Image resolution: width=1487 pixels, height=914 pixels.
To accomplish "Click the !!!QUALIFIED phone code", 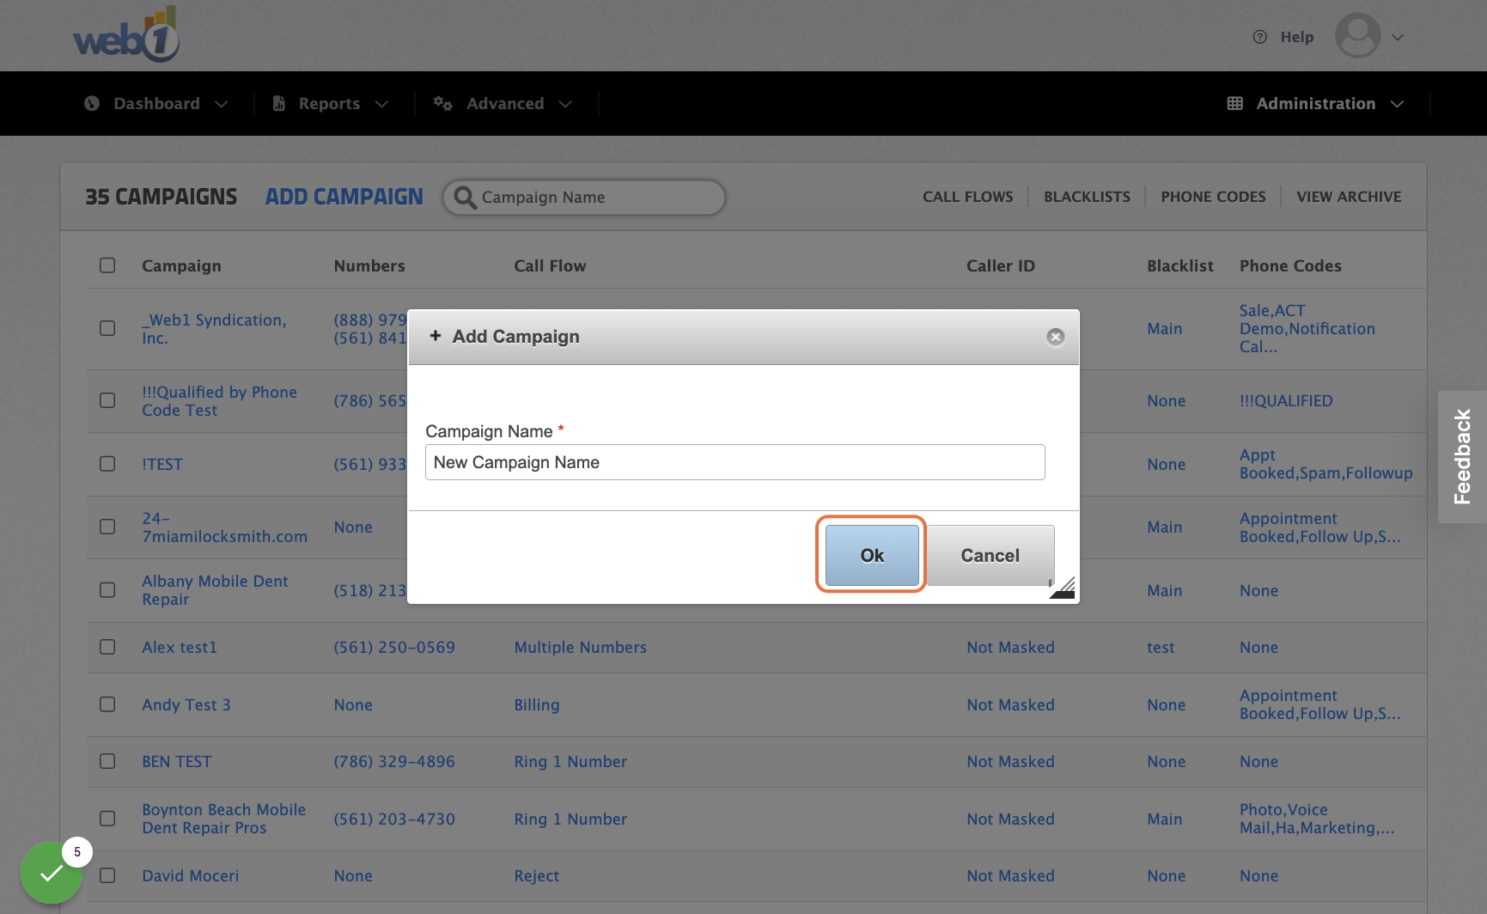I will pos(1286,400).
